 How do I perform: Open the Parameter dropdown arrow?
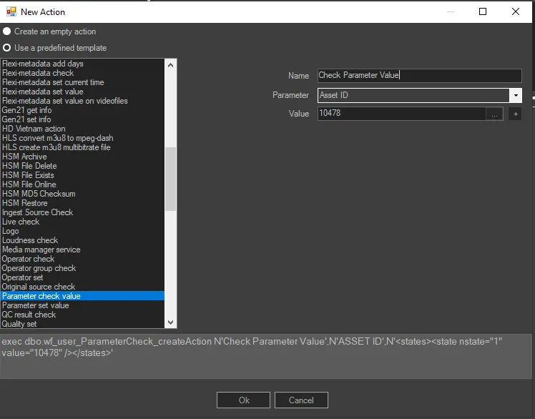tap(515, 95)
